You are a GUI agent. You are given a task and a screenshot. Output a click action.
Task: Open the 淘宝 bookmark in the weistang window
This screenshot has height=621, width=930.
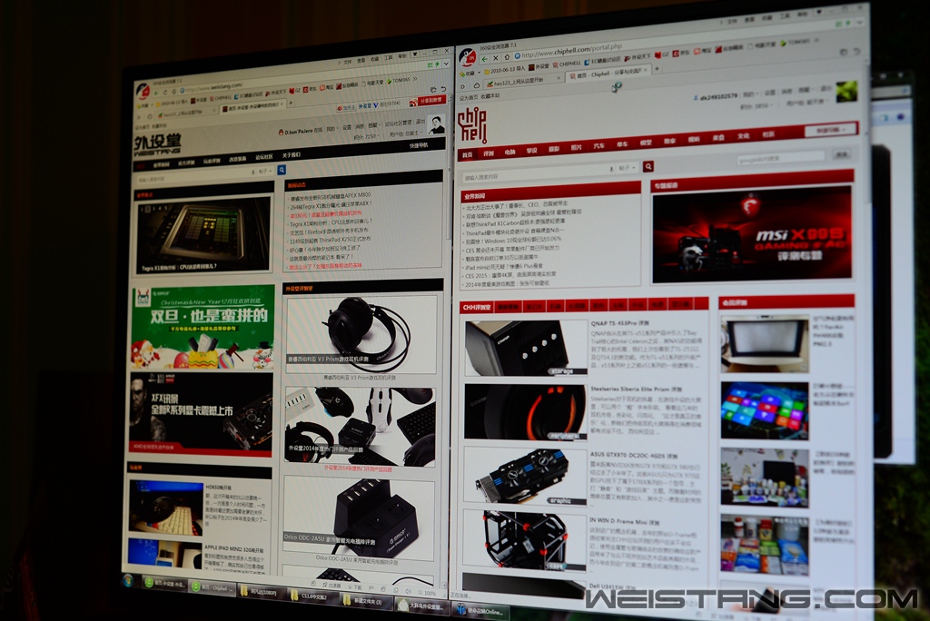click(x=327, y=88)
